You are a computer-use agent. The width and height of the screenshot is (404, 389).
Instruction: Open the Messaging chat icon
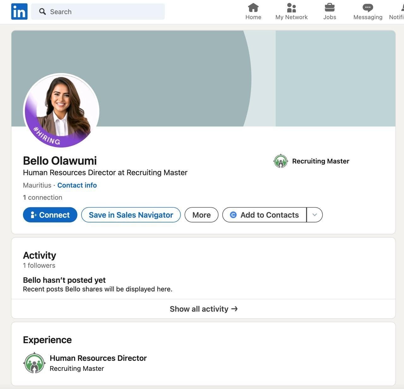[x=368, y=8]
